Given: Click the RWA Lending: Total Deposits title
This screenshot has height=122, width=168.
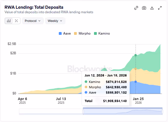Looking at the screenshot, I should click(x=34, y=7).
